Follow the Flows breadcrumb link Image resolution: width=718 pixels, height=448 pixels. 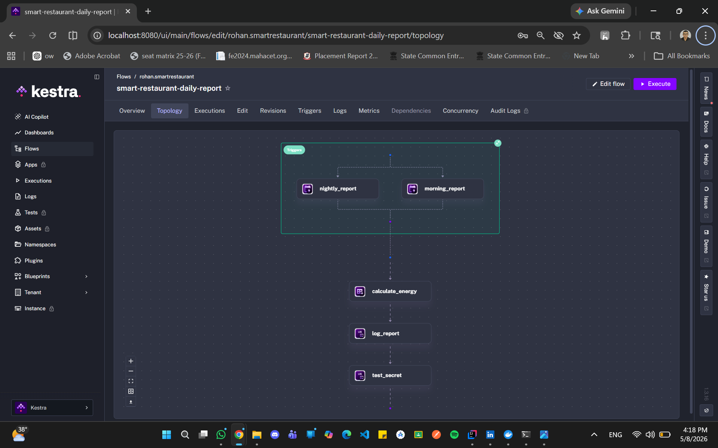click(124, 77)
